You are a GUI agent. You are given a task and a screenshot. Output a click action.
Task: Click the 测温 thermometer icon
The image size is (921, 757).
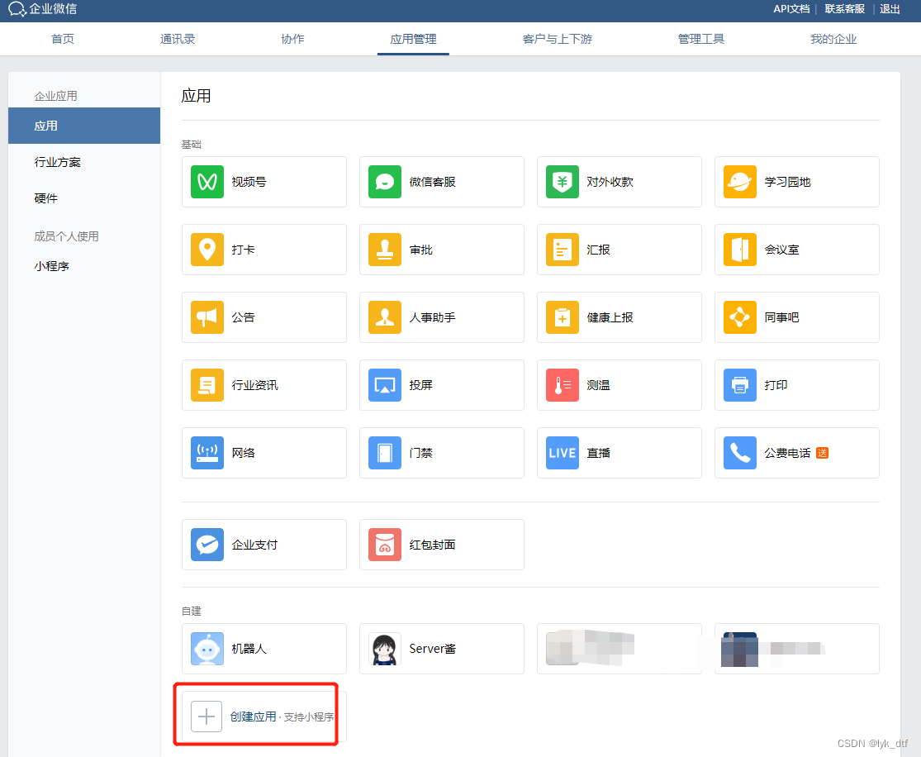point(563,385)
